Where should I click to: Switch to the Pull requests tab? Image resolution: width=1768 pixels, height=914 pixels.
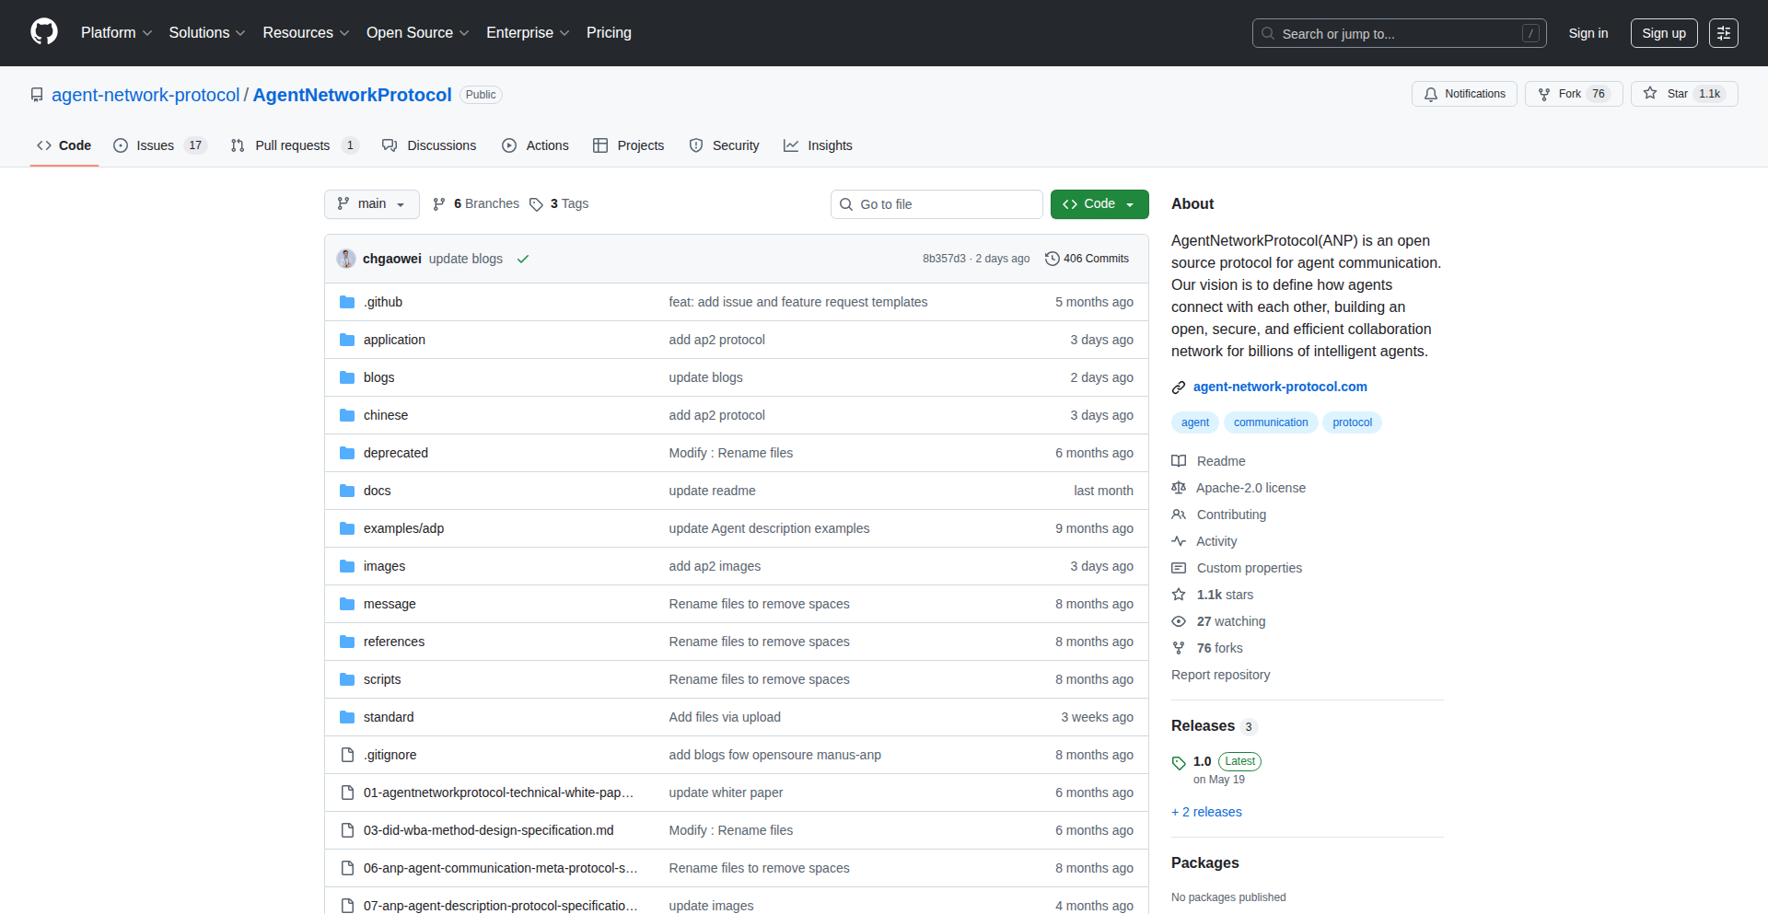293,145
